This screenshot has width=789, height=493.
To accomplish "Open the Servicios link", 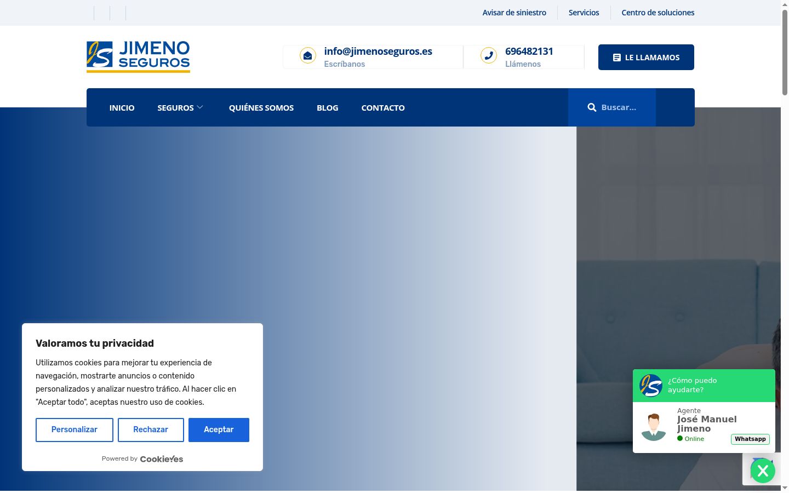I will 584,13.
